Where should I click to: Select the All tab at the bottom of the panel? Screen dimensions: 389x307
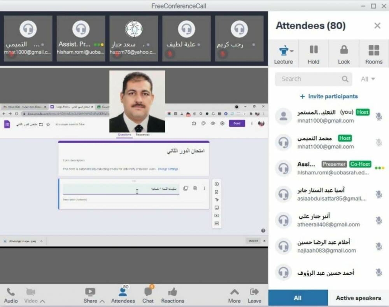pos(298,298)
